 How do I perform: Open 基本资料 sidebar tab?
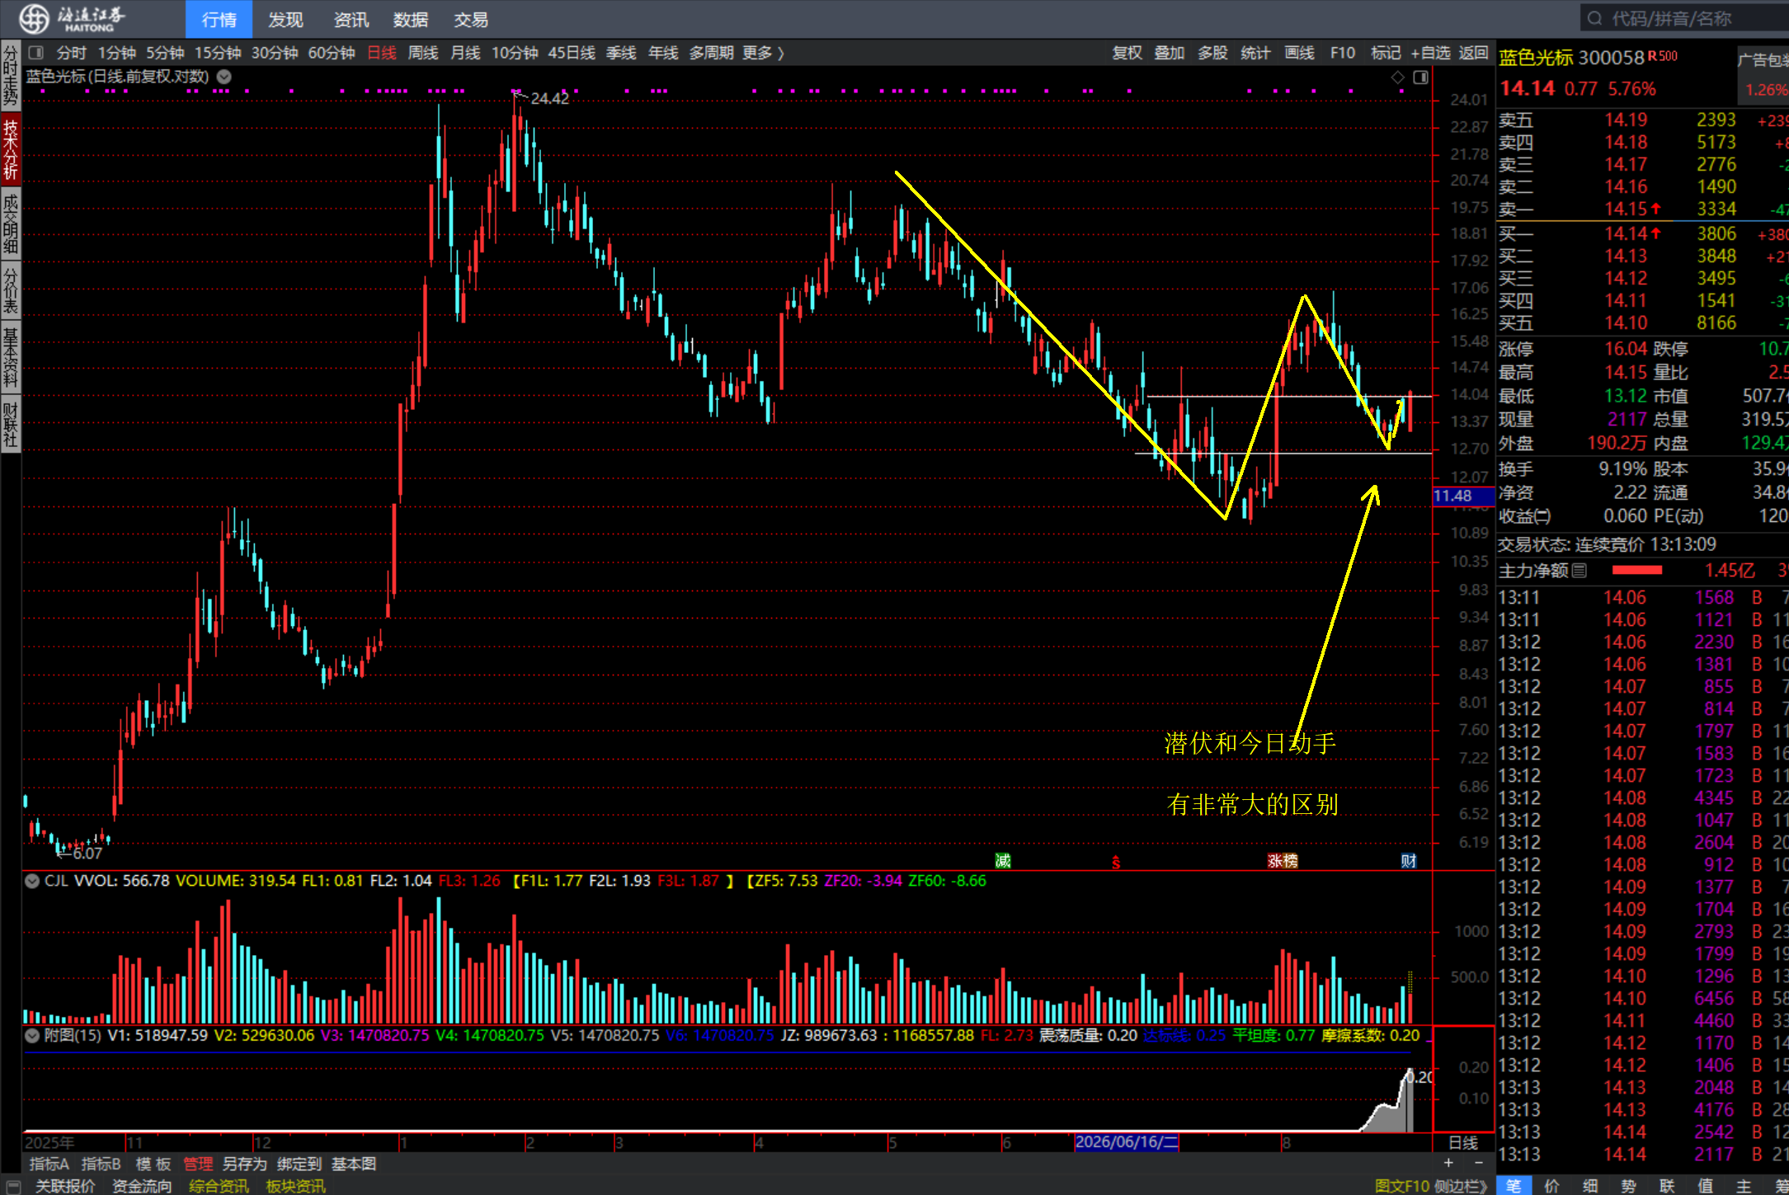tap(11, 357)
